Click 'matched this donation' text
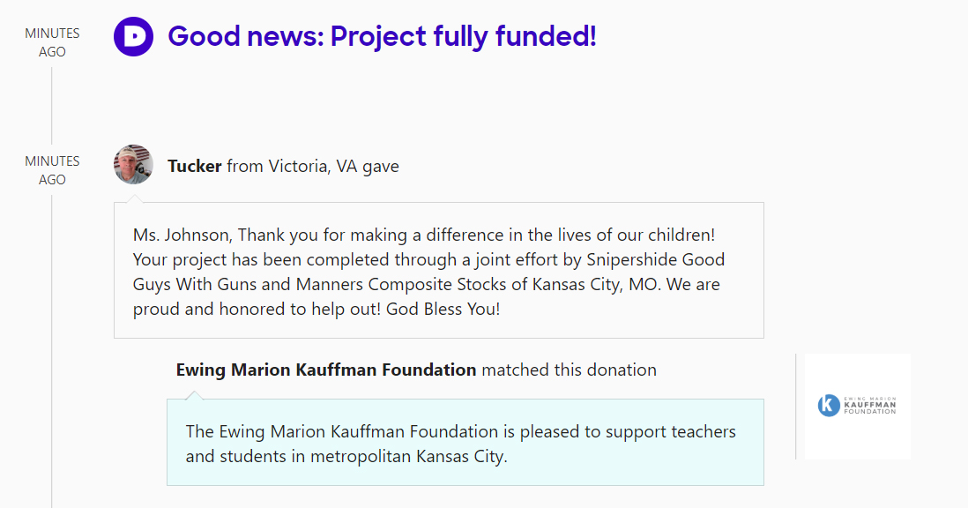The image size is (968, 508). [x=569, y=370]
